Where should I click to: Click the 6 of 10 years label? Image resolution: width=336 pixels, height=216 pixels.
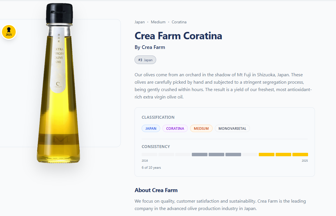tap(151, 168)
